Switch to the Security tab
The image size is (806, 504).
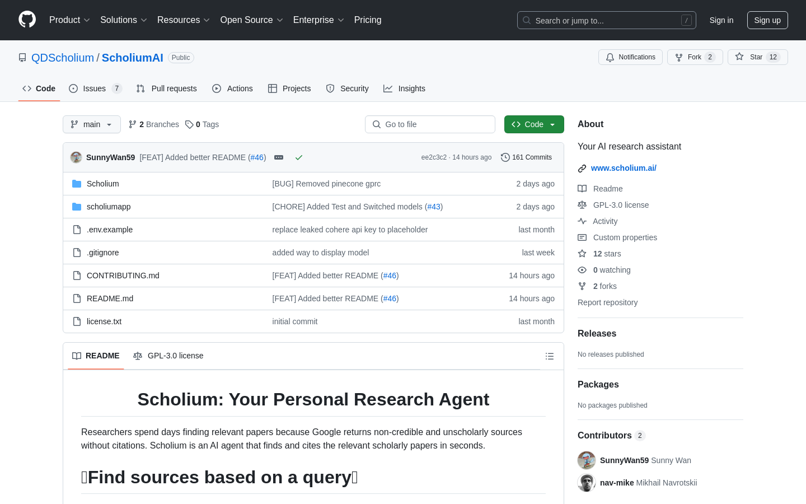click(347, 88)
